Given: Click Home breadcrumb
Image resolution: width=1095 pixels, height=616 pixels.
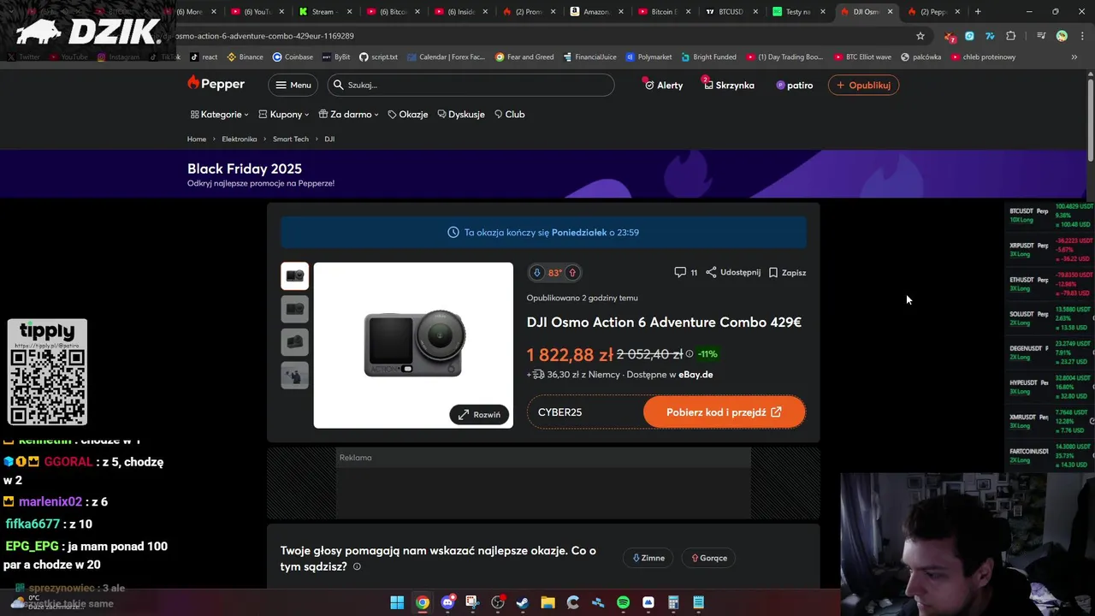Looking at the screenshot, I should click(x=197, y=139).
